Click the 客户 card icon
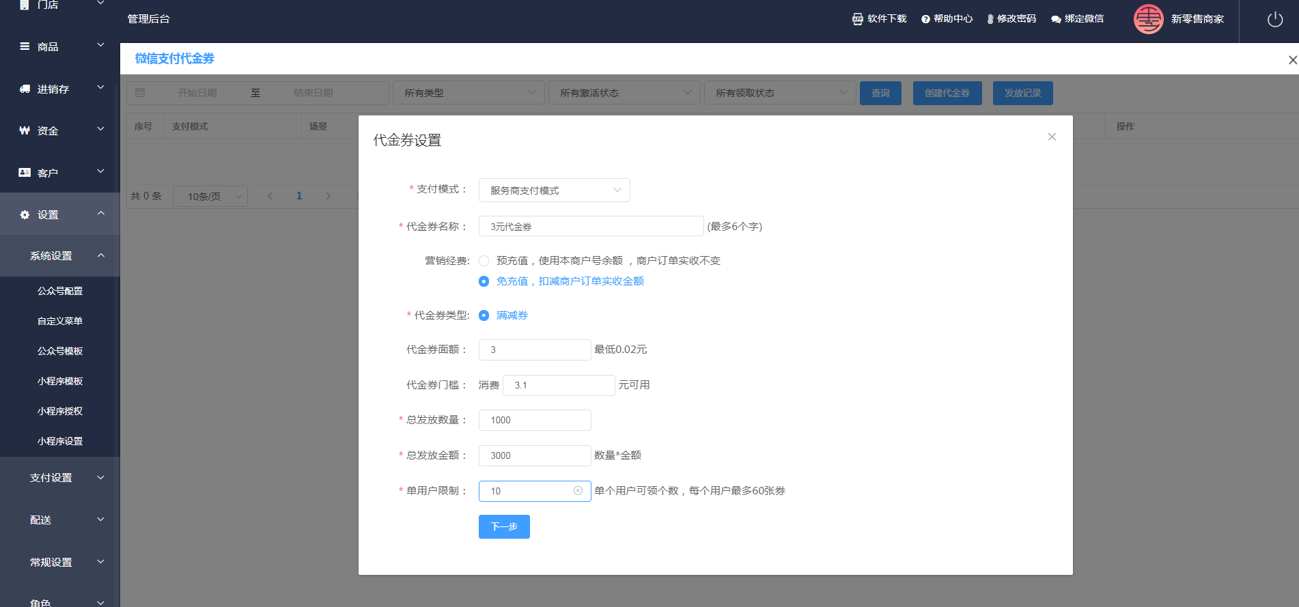This screenshot has width=1299, height=607. [x=25, y=173]
